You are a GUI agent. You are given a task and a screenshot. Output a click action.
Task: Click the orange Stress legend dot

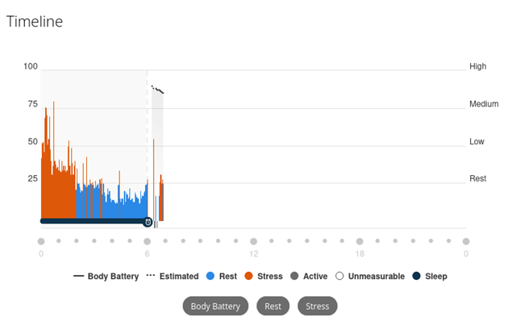(248, 276)
